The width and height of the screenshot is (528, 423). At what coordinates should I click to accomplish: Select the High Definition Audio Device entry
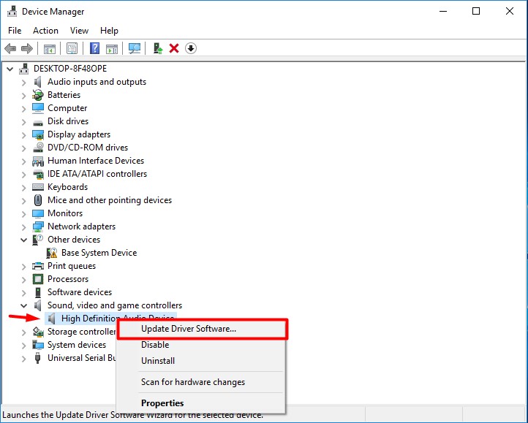(x=111, y=317)
